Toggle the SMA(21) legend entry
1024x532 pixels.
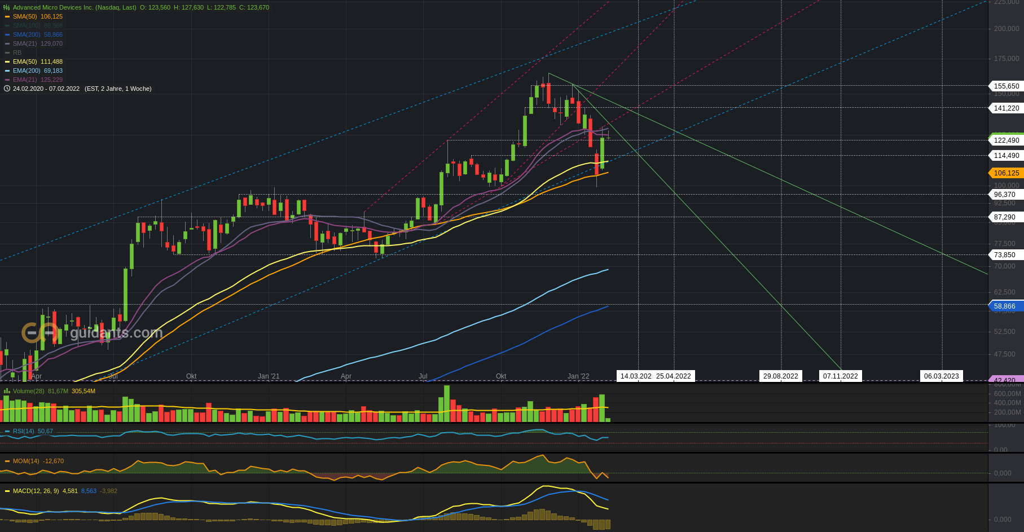(38, 43)
